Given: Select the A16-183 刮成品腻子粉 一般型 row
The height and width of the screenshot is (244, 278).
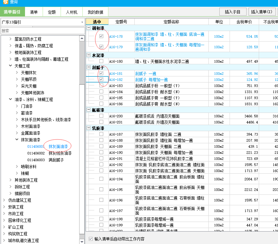Looking at the screenshot, I should [182, 86].
